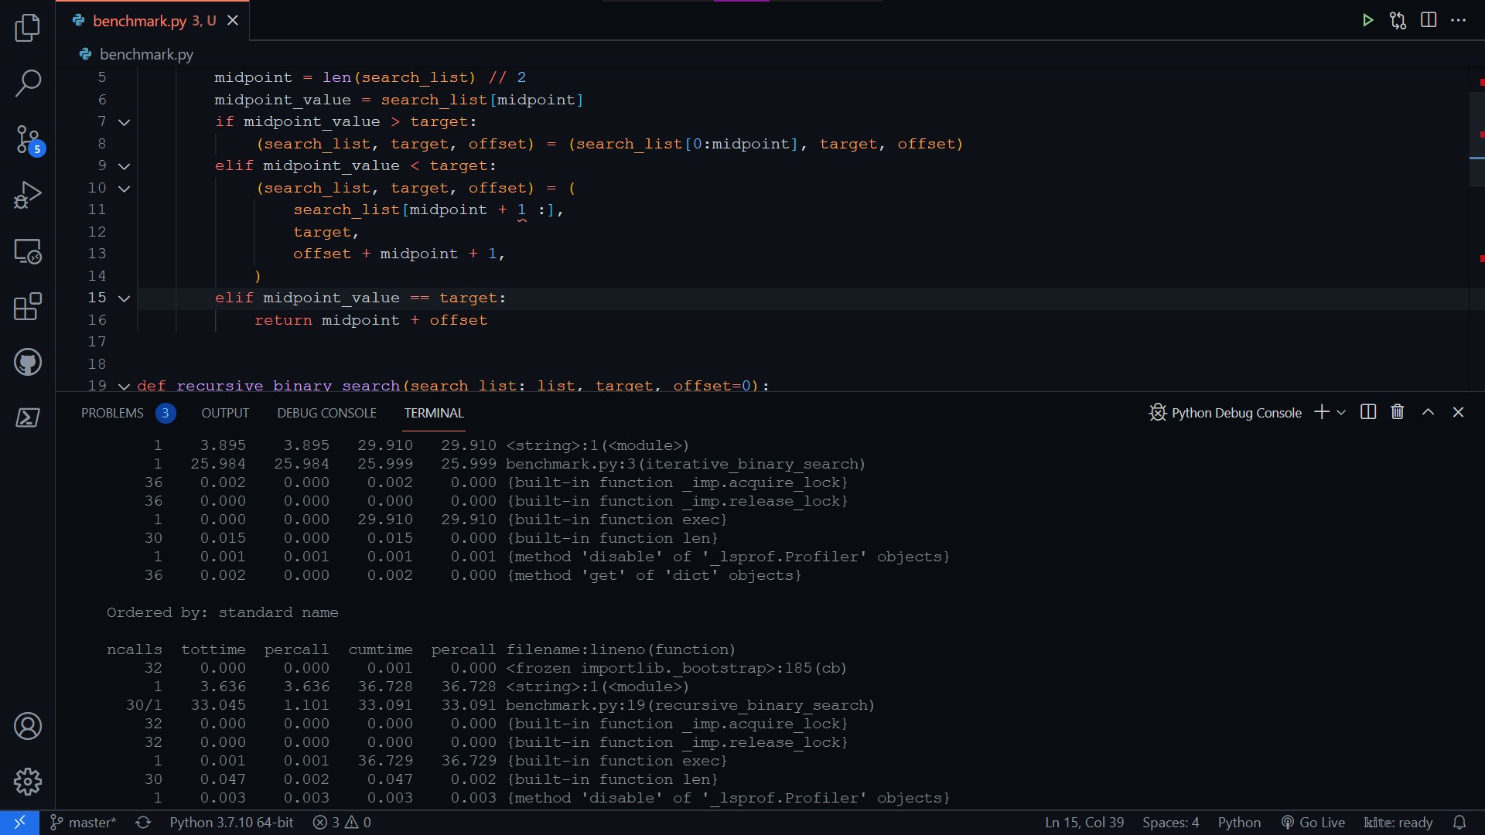This screenshot has height=835, width=1485.
Task: Click the squiggle-underlined 1 on line 11
Action: tap(522, 210)
